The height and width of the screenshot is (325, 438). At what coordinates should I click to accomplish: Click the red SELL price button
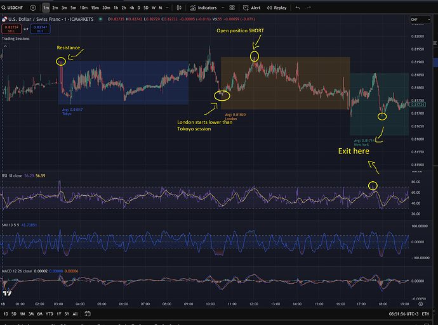pos(10,29)
